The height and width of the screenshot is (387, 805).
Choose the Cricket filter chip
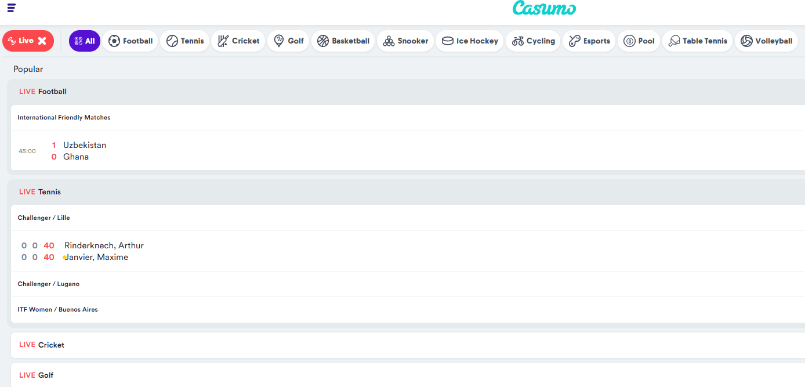[238, 41]
